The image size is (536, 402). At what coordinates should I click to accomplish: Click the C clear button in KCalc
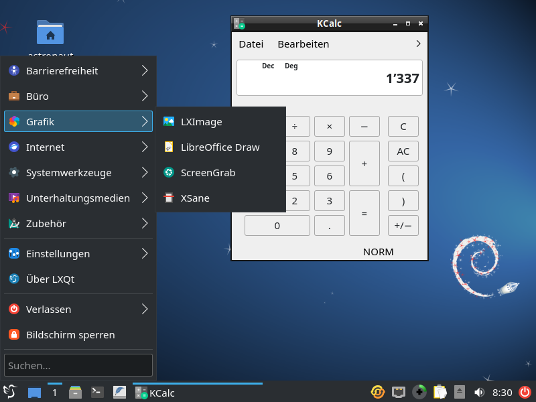(x=403, y=127)
